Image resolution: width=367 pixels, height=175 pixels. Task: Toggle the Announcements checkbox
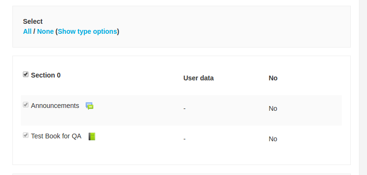[26, 105]
